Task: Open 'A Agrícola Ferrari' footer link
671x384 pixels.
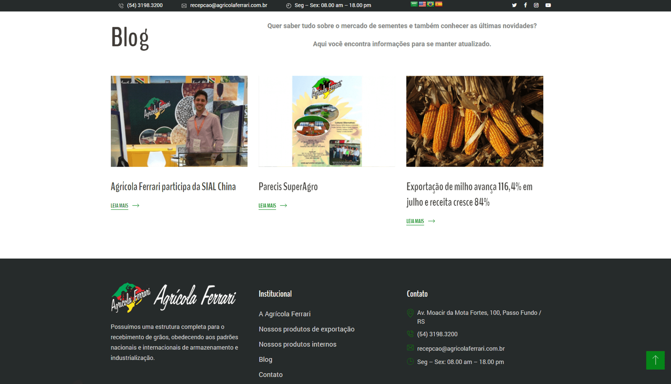Action: (285, 314)
